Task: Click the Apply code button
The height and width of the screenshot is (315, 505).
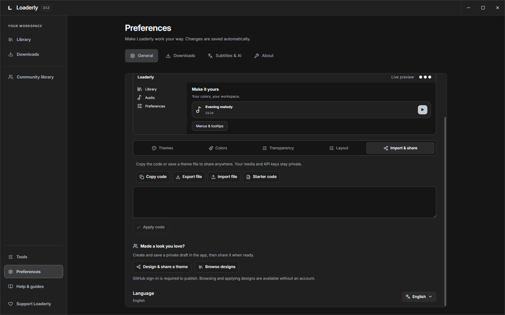Action: pos(151,227)
